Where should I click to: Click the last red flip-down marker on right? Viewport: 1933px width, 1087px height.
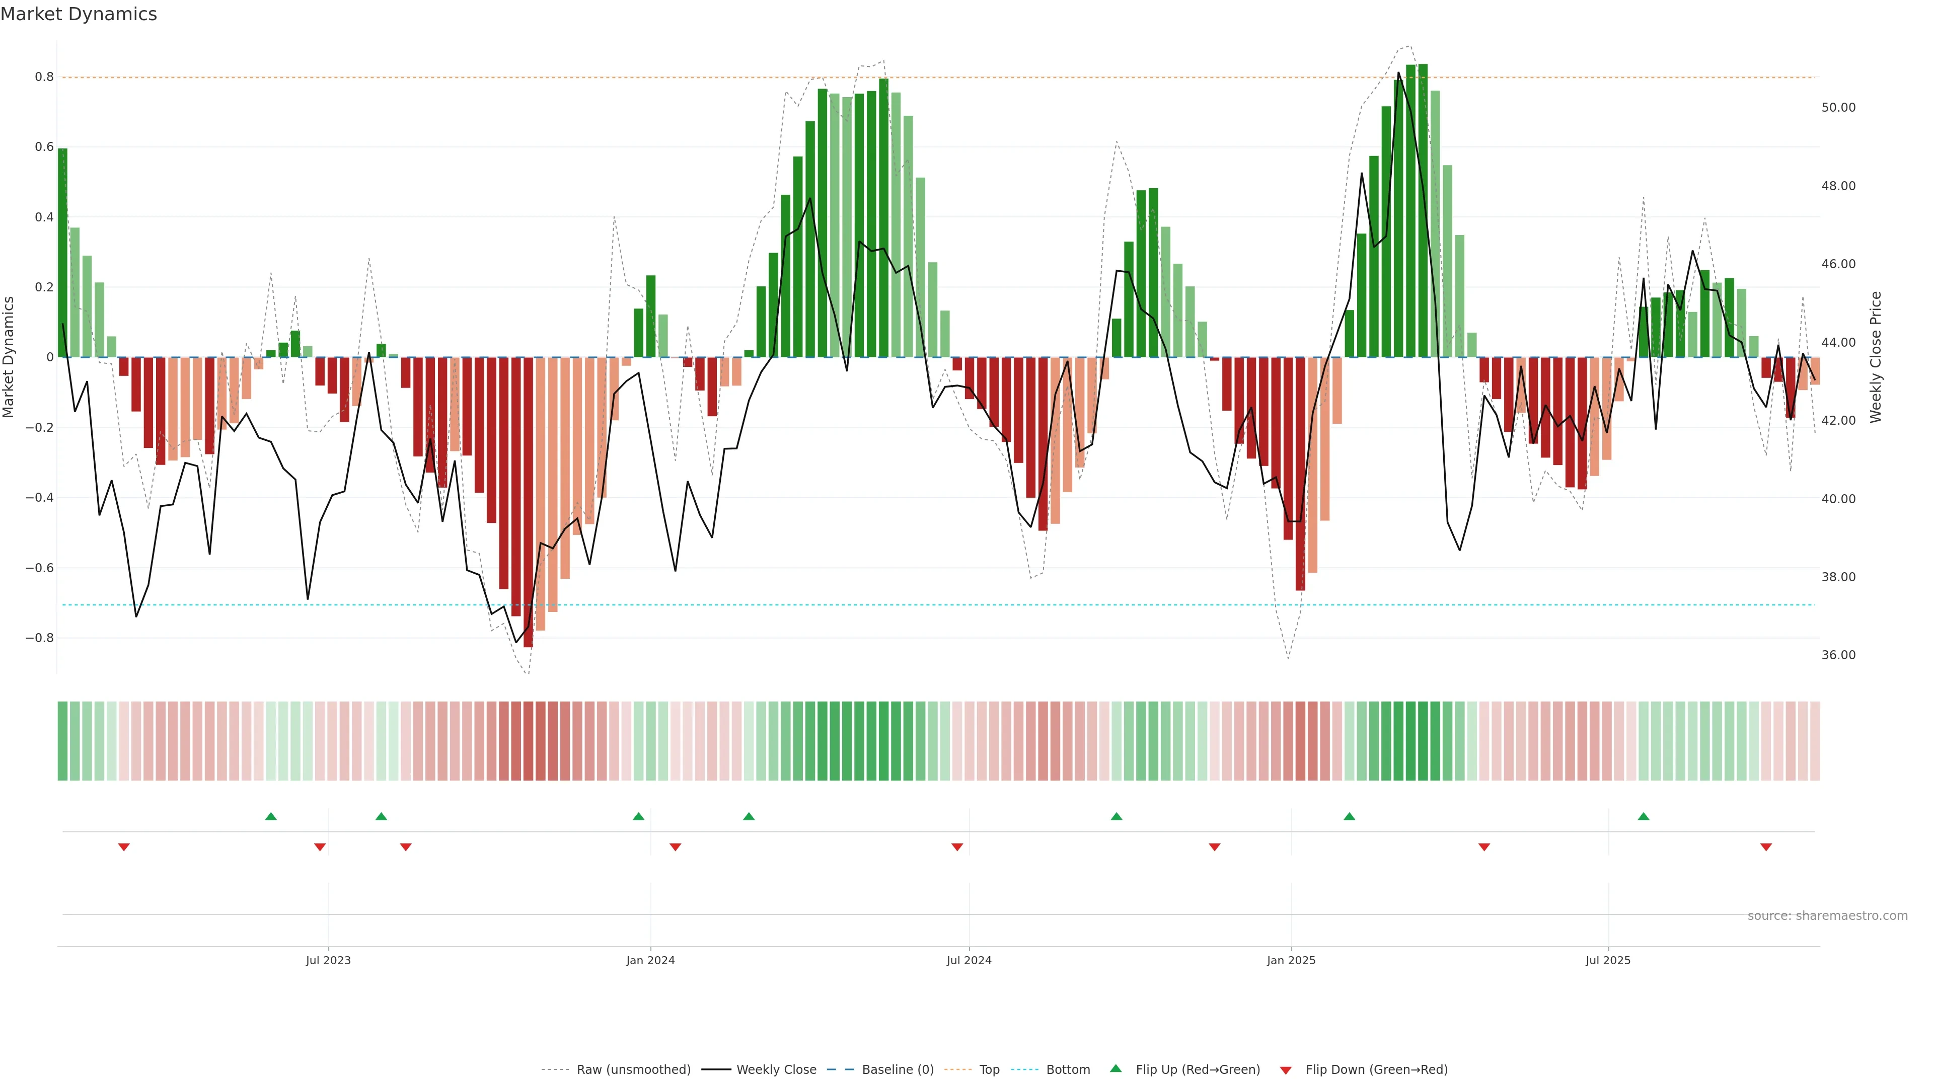tap(1766, 847)
